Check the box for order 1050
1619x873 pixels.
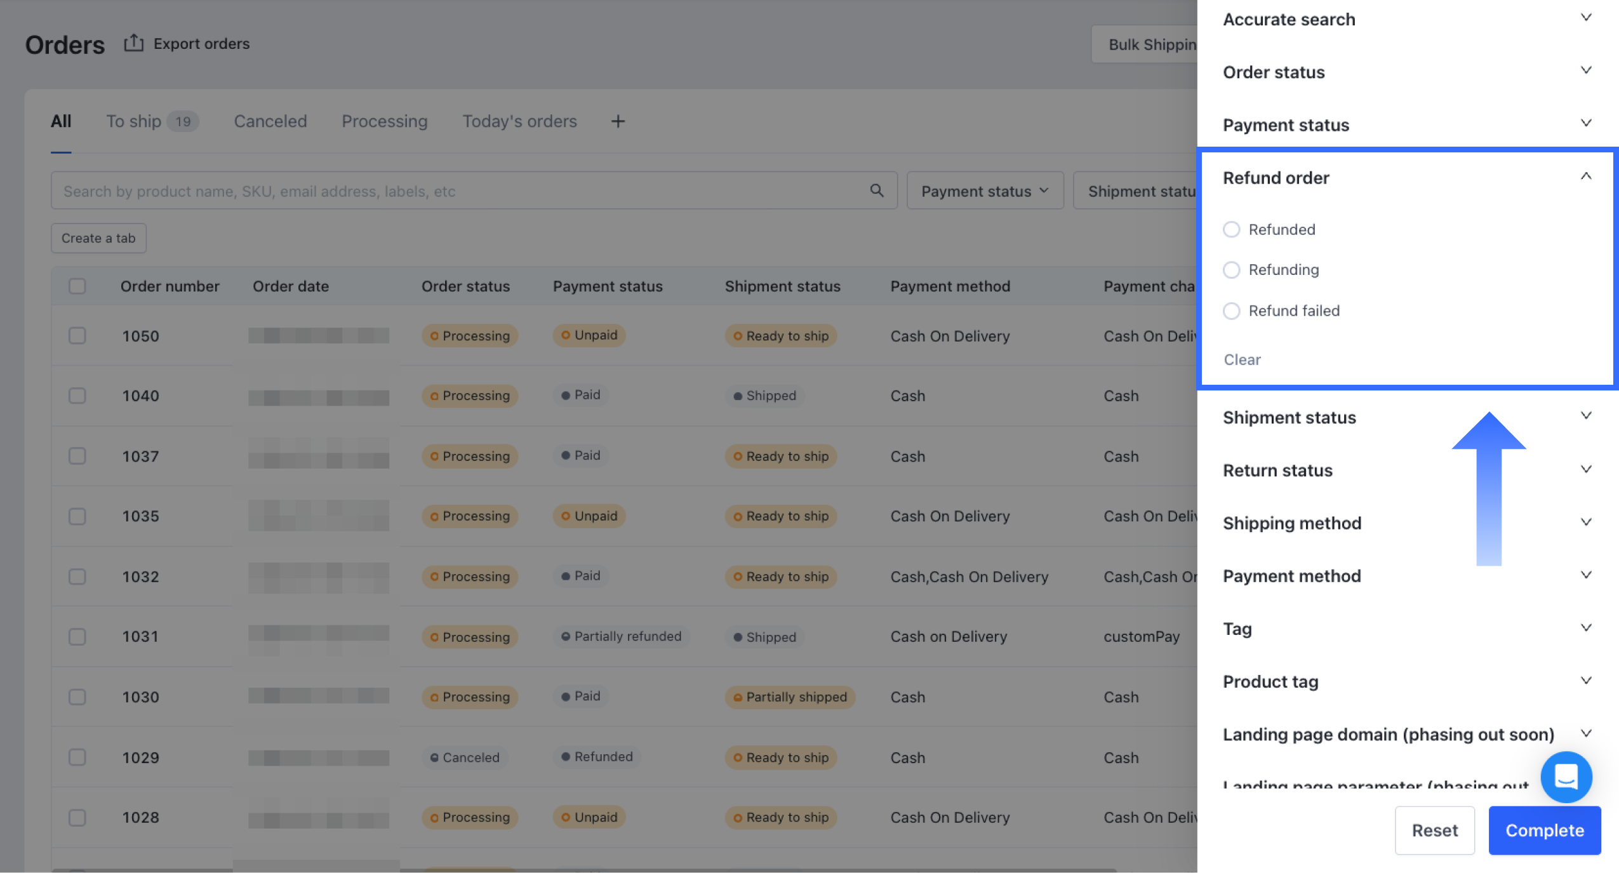tap(77, 335)
